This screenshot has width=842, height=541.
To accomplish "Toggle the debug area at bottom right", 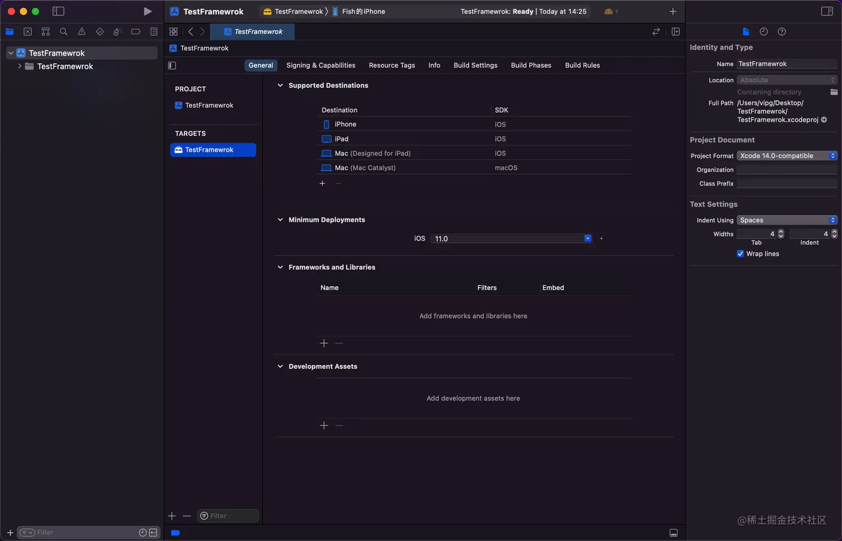I will click(673, 533).
